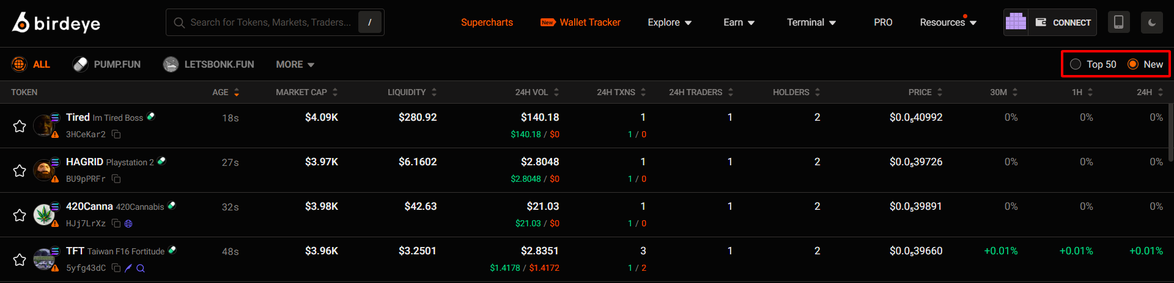Screen dimensions: 1174x283
Task: Expand the Earn menu
Action: pos(739,23)
